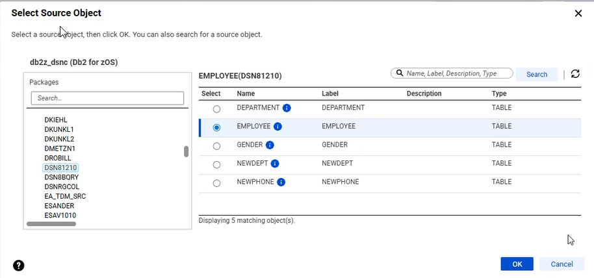Click the DEPARTMENT name cell
The height and width of the screenshot is (278, 594).
coord(258,108)
